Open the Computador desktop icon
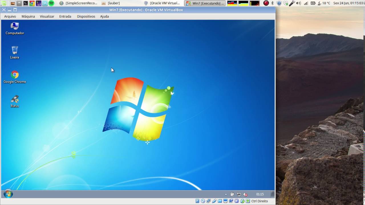 click(x=15, y=28)
